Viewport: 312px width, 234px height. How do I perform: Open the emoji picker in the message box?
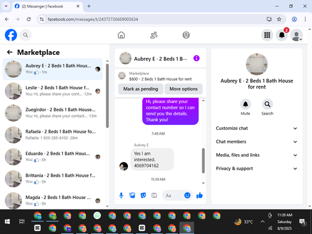[x=187, y=195]
